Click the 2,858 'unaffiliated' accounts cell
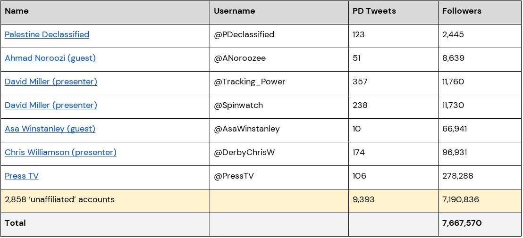The width and height of the screenshot is (523, 238). (59, 200)
